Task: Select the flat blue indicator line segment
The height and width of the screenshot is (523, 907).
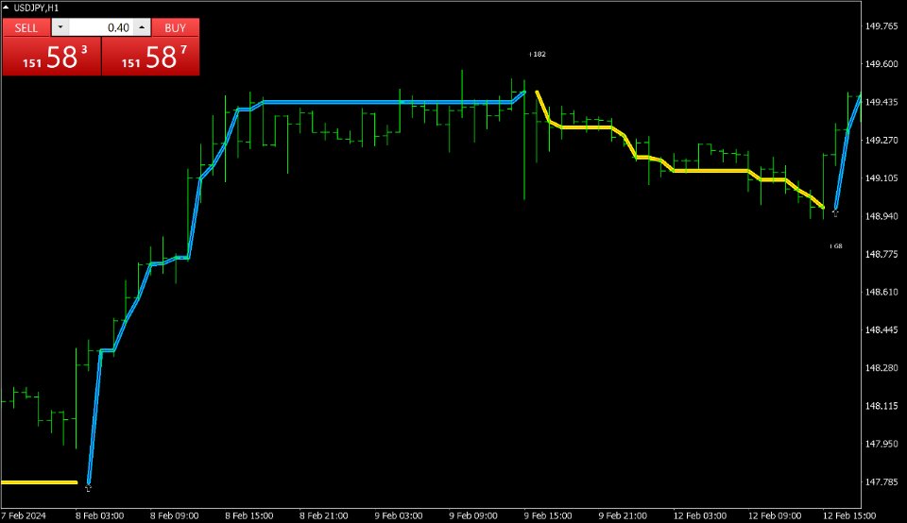Action: (387, 102)
